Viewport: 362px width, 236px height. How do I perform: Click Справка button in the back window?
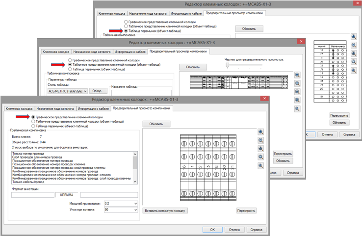349,134
